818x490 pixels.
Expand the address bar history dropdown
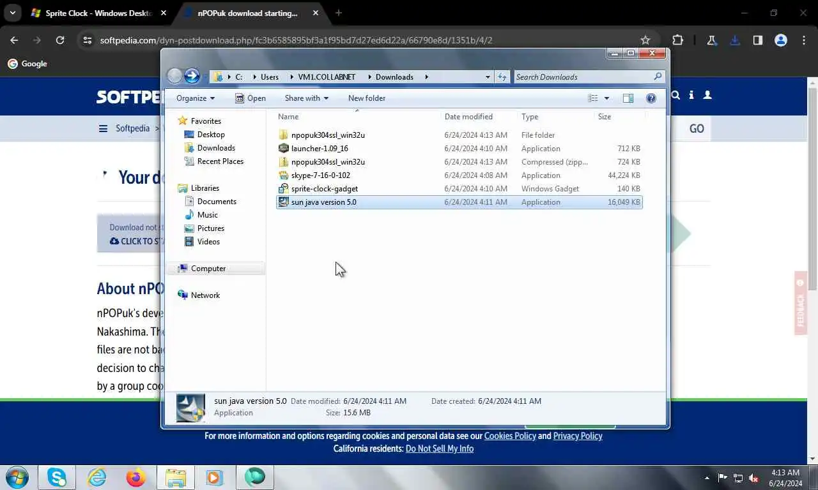488,77
